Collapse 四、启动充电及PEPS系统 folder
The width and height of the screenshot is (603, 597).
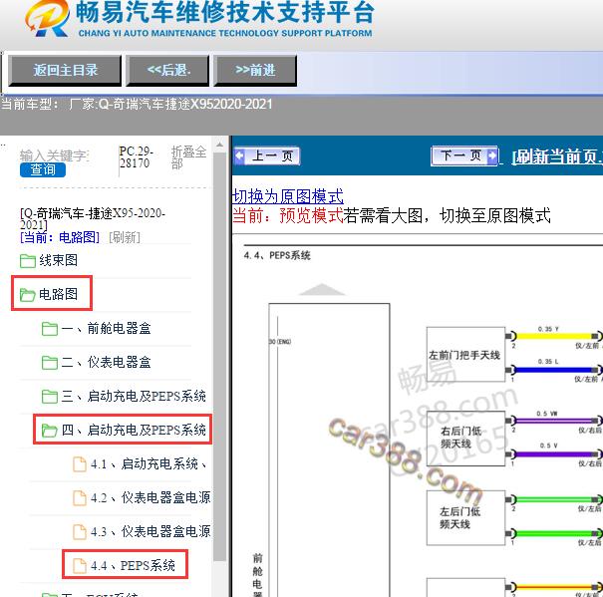pyautogui.click(x=134, y=430)
